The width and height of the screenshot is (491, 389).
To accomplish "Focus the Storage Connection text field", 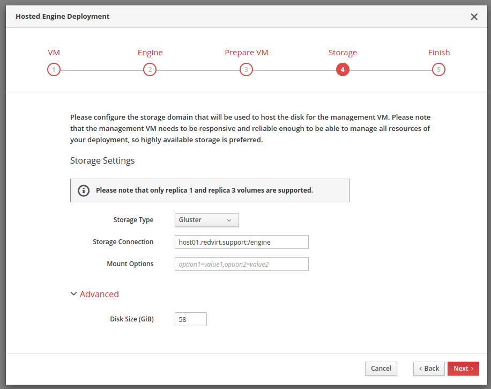I will [x=241, y=242].
